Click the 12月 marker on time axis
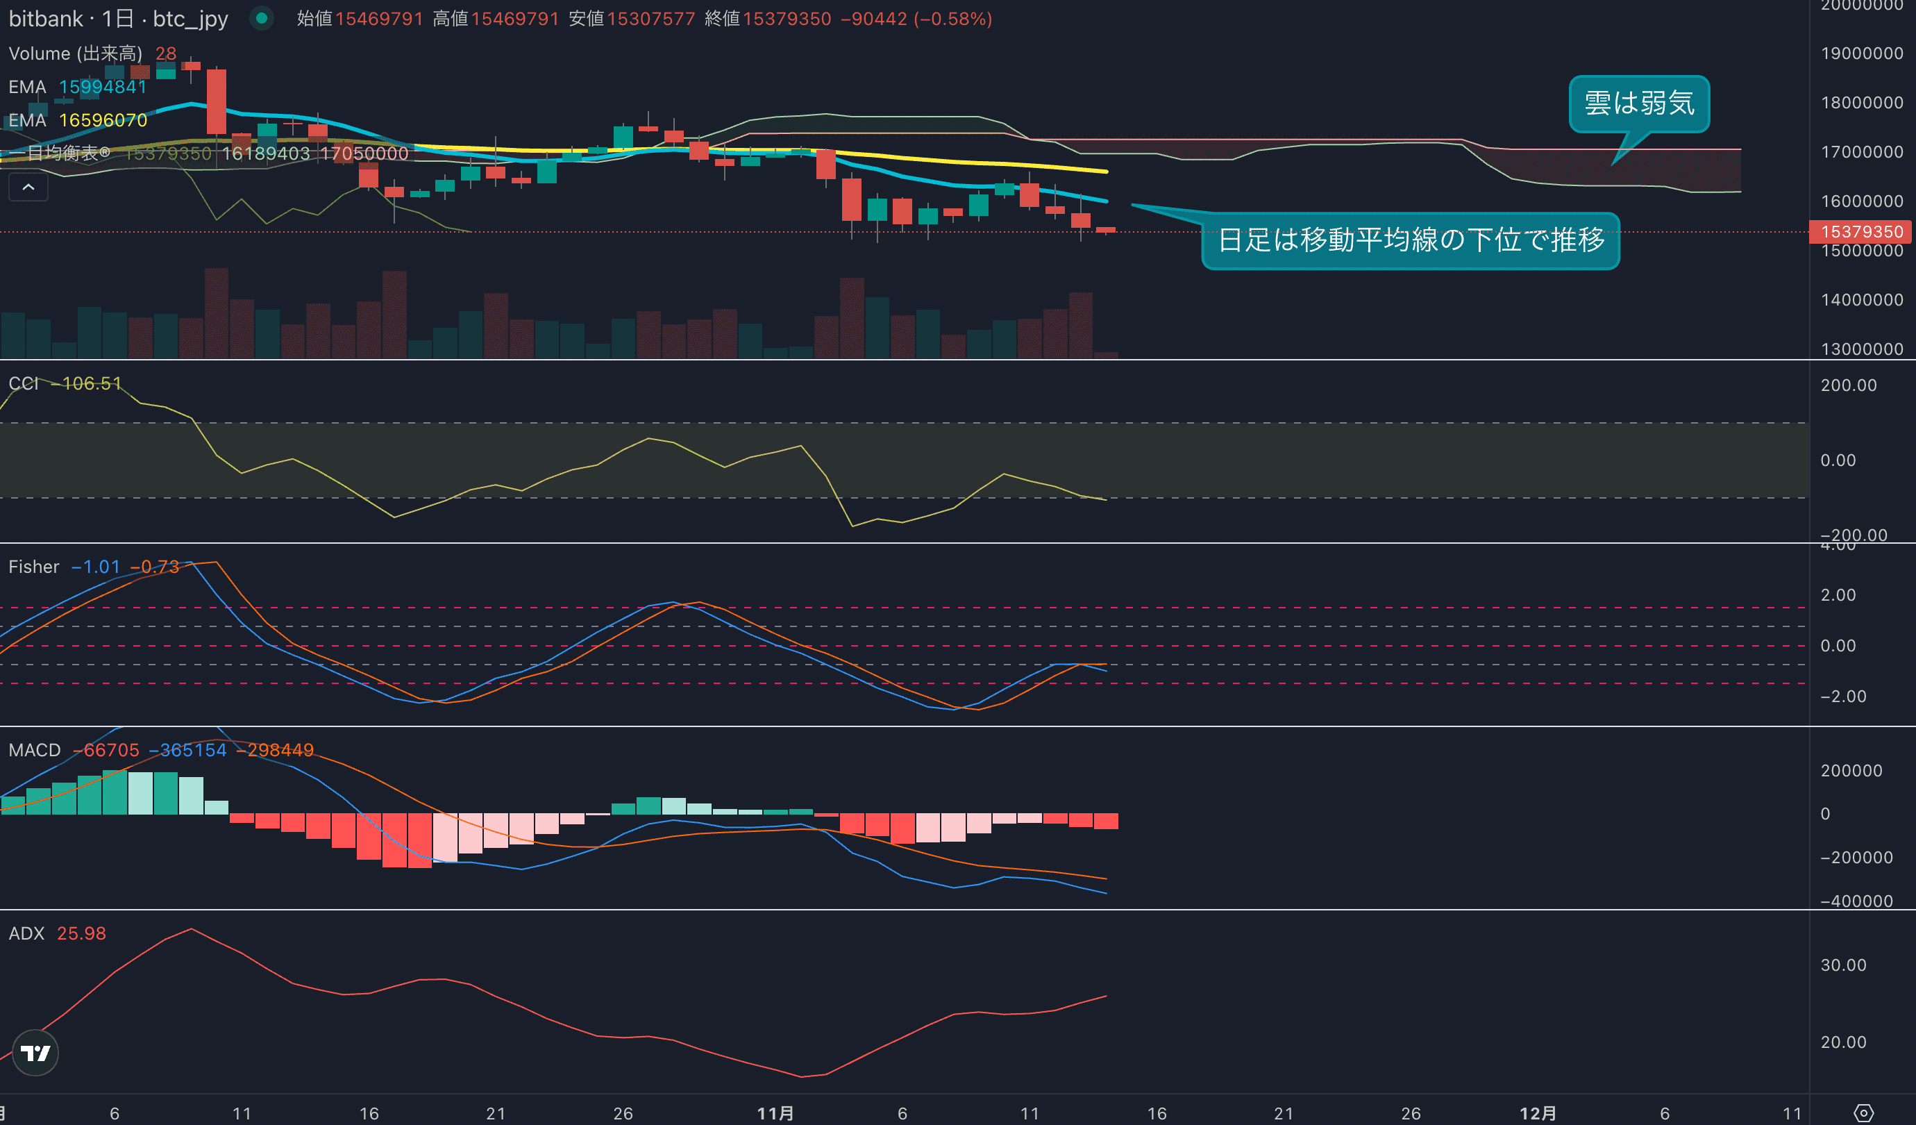The height and width of the screenshot is (1125, 1916). (1538, 1114)
